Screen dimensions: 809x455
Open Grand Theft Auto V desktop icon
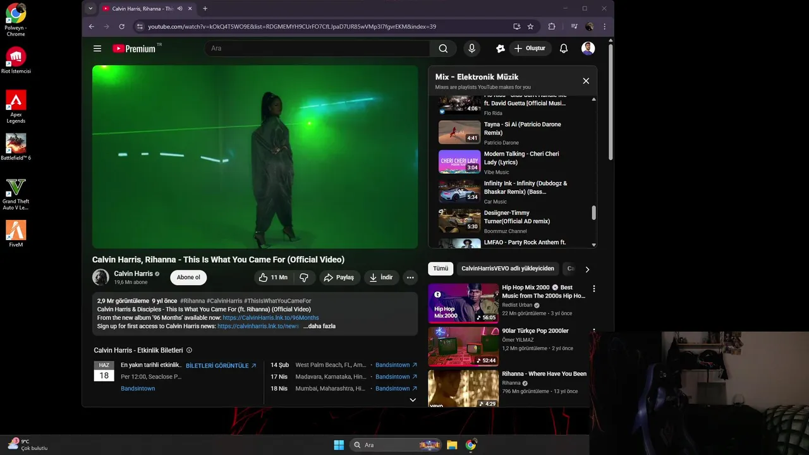tap(16, 194)
